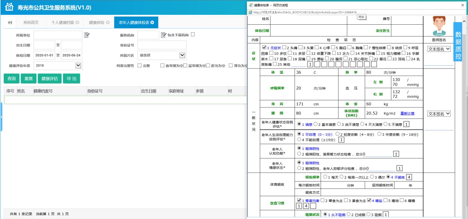This screenshot has width=468, height=219.
Task: Open the first 文本签名 signature dropdown
Action: pyautogui.click(x=439, y=49)
